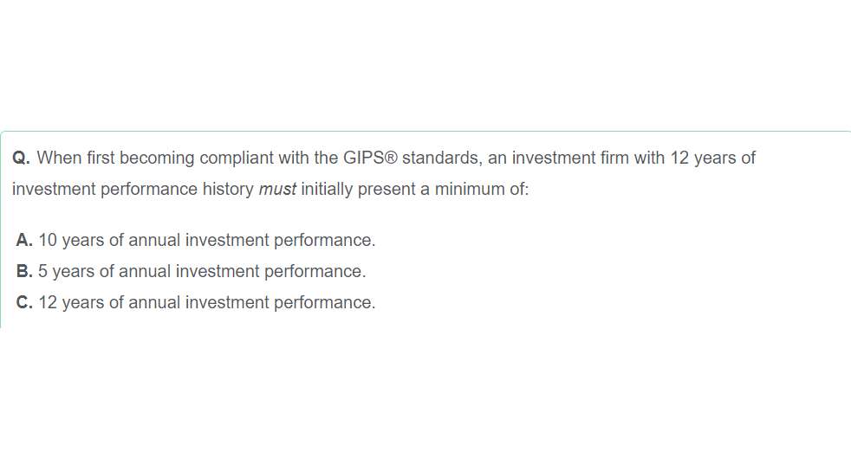Click the bold "B." option letter
This screenshot has height=459, width=851.
tap(24, 271)
